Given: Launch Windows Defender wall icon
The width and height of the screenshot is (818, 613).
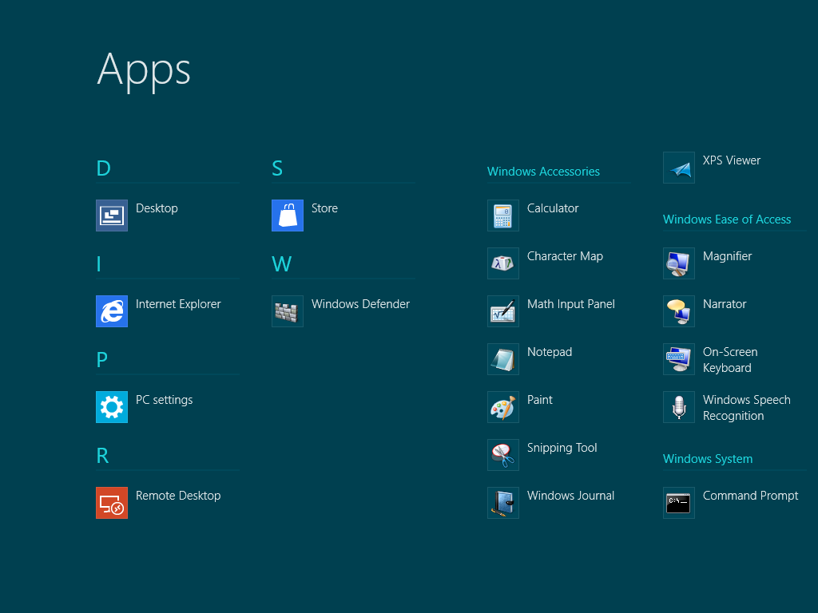Looking at the screenshot, I should click(287, 311).
